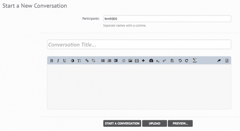Insert an image via toolbar
The height and width of the screenshot is (131, 240).
[130, 61]
